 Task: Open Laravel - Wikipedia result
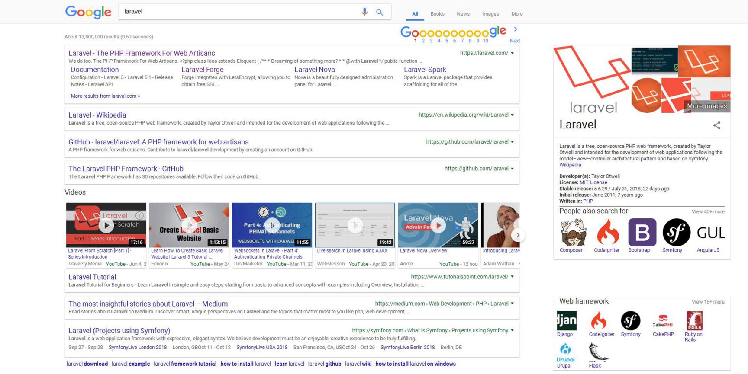[x=97, y=115]
